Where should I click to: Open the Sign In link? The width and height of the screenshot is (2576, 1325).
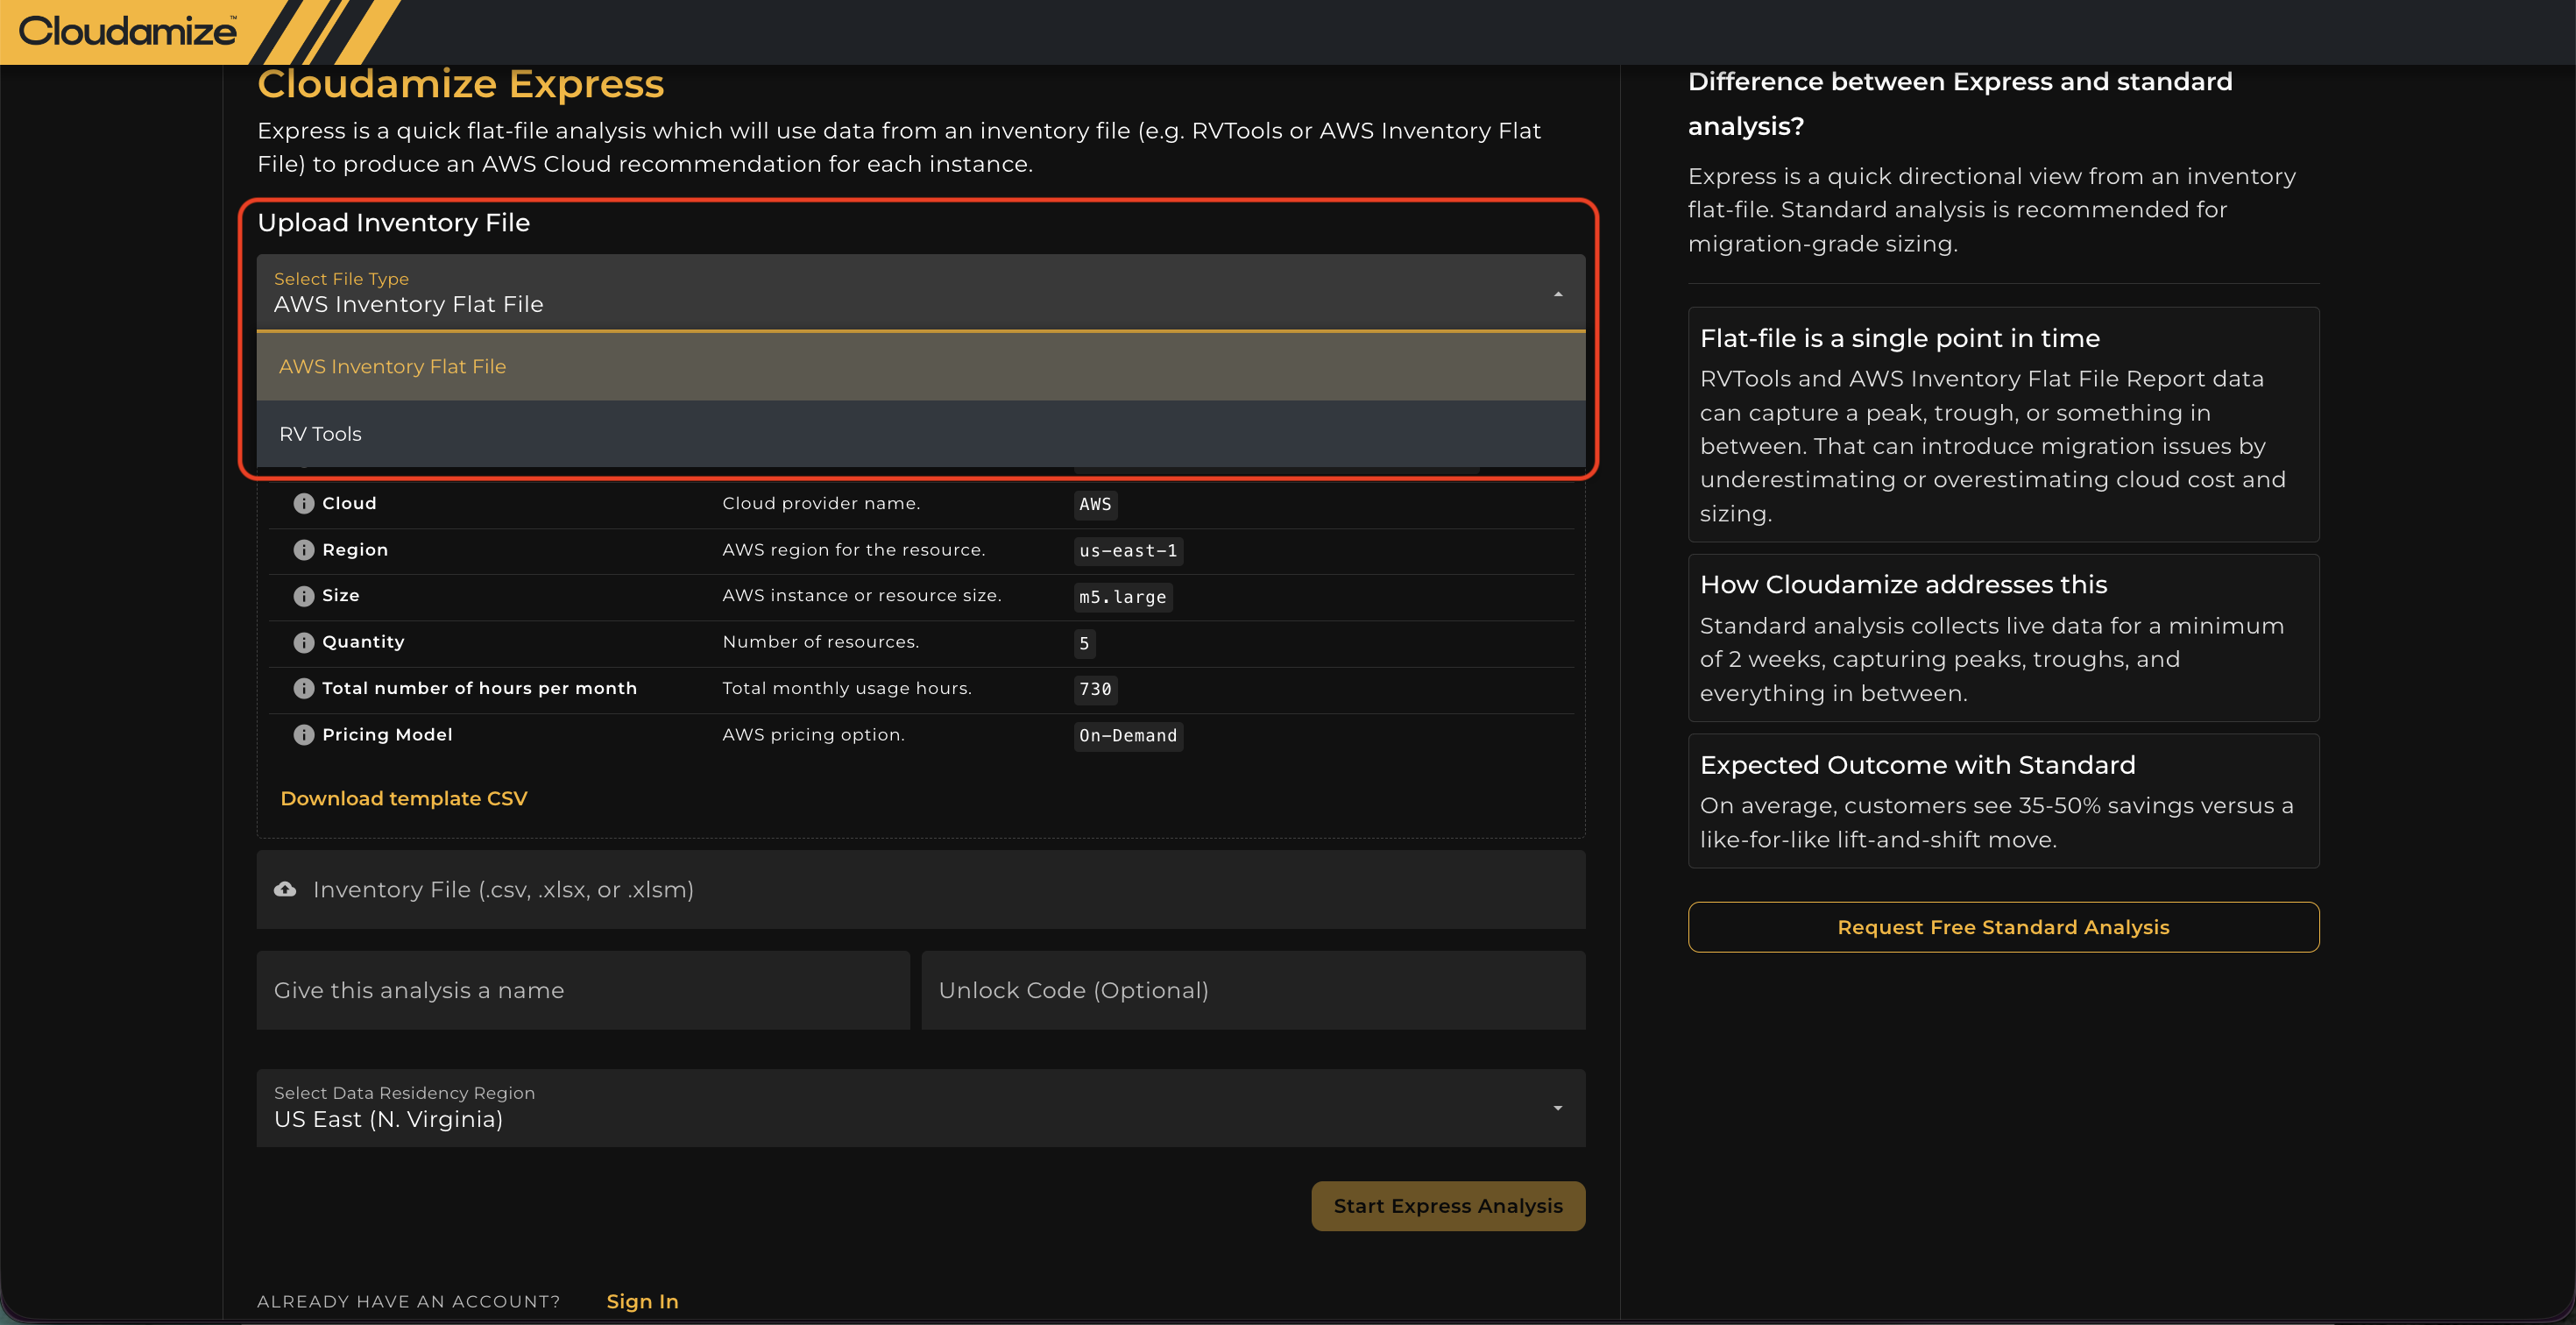point(642,1301)
